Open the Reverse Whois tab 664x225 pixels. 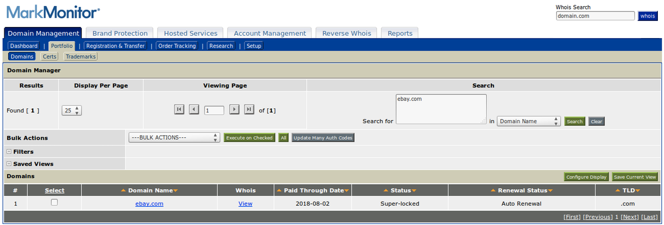point(346,33)
